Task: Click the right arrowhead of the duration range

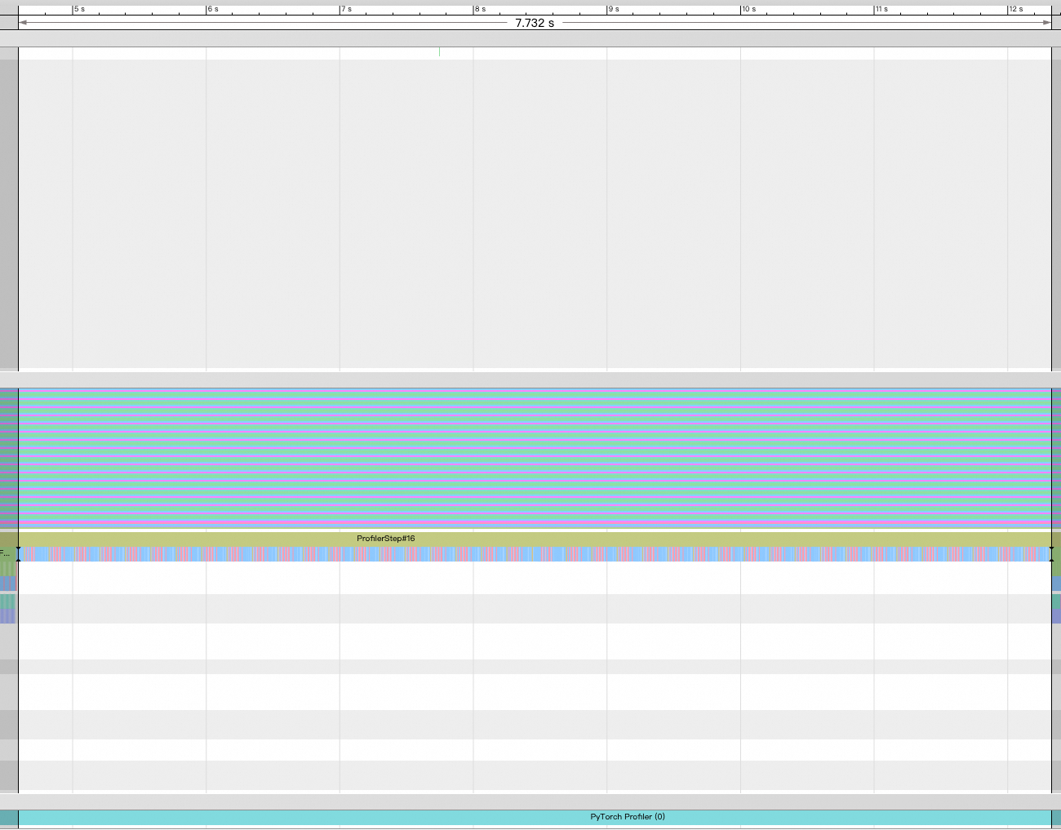Action: click(1047, 23)
